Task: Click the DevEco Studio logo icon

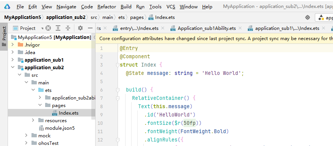Action: pyautogui.click(x=7, y=7)
